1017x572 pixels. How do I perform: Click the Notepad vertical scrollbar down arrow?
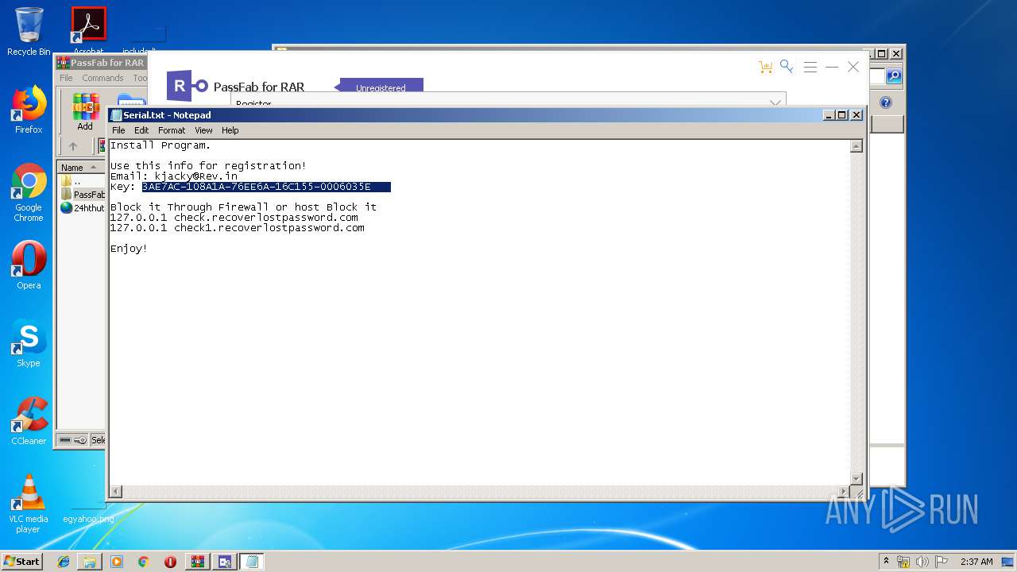[x=856, y=478]
